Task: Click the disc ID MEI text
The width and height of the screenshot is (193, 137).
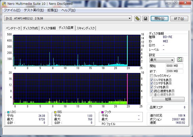Action: coord(165,41)
